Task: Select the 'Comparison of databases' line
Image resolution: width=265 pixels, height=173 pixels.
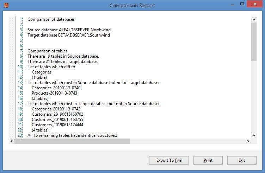Action: [x=51, y=19]
